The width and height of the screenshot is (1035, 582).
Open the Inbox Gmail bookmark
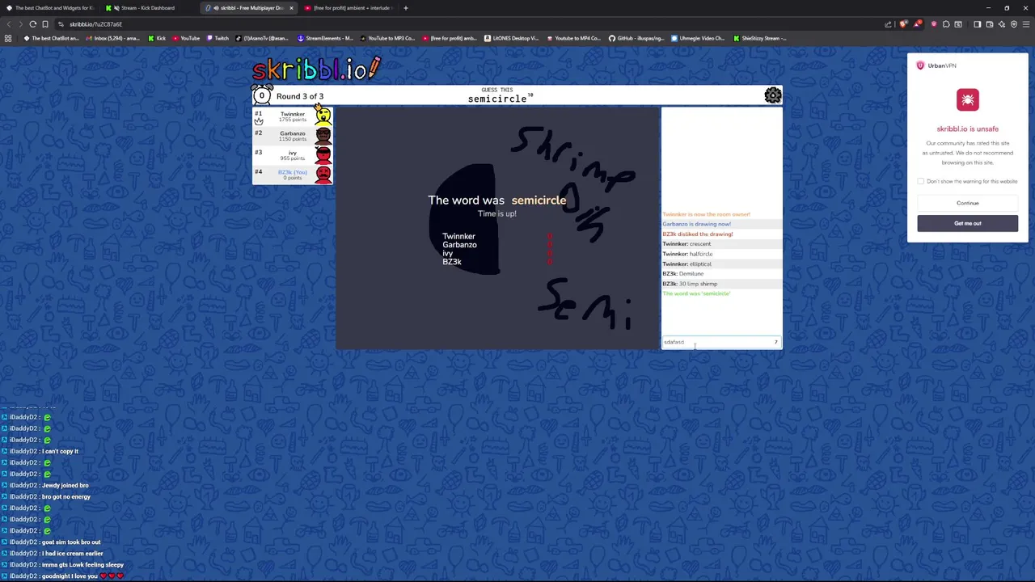pos(112,38)
